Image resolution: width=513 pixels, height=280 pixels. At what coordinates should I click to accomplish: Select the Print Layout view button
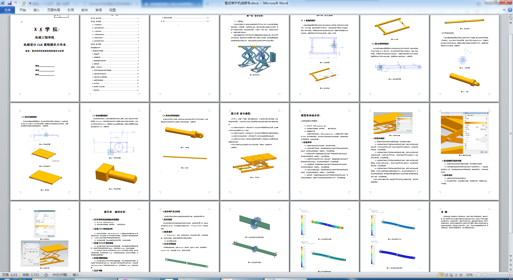[x=441, y=275]
